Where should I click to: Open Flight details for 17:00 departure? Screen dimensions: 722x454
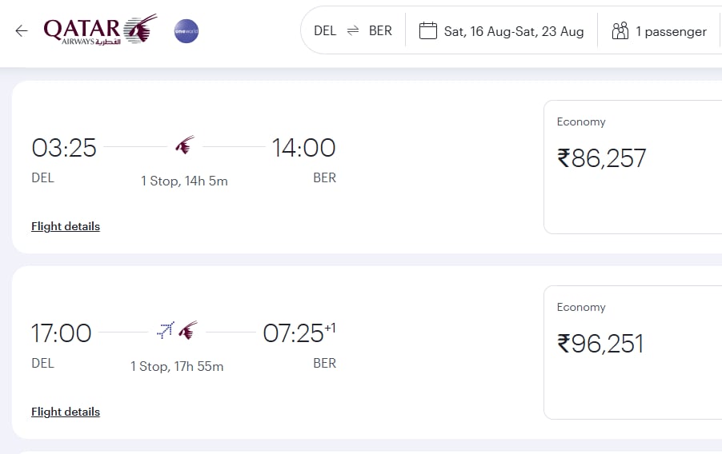click(x=66, y=412)
